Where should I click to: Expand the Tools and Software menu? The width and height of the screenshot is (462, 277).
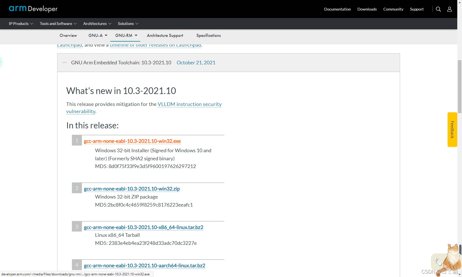pyautogui.click(x=58, y=24)
